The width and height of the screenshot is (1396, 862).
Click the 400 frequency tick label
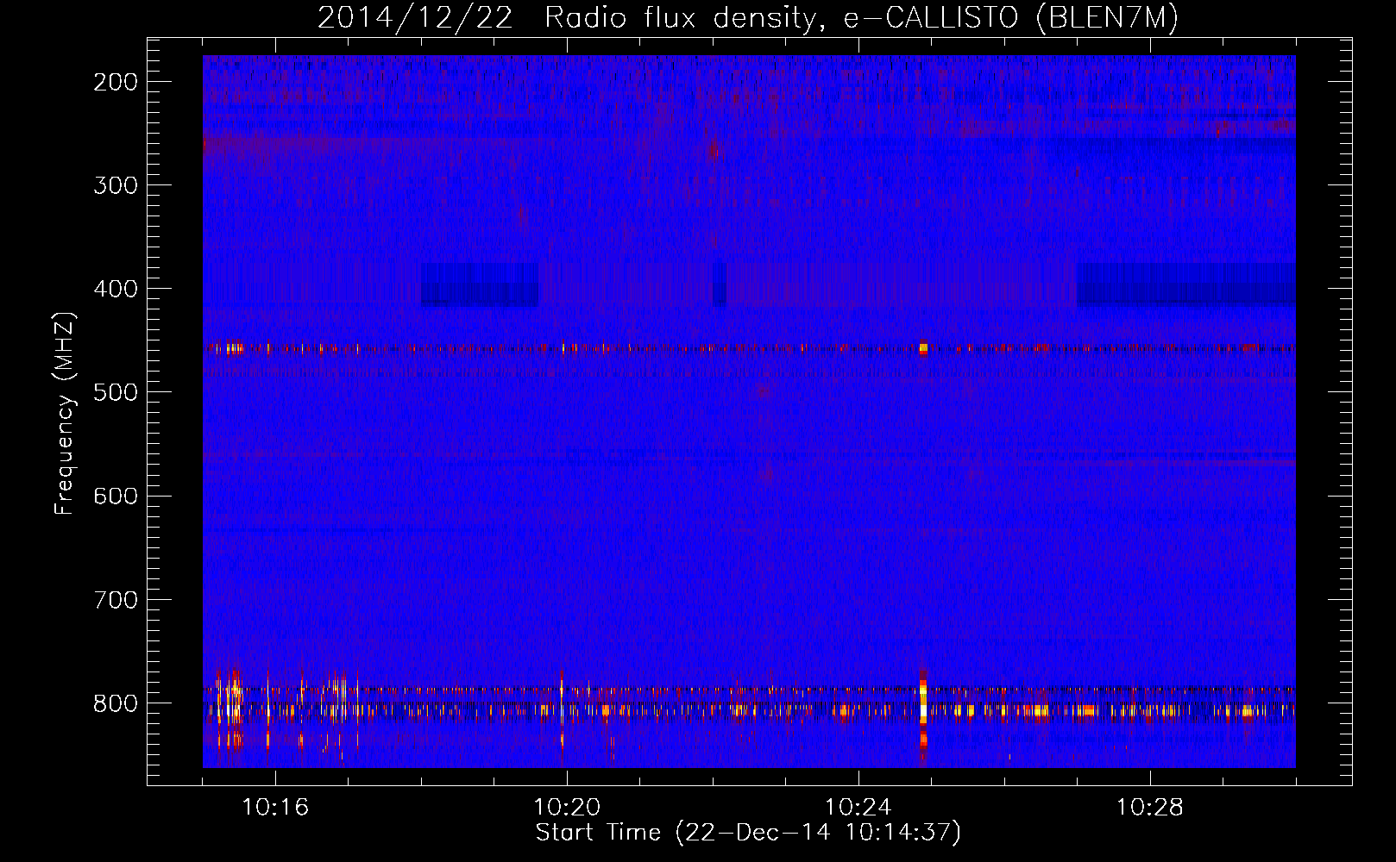pyautogui.click(x=115, y=289)
